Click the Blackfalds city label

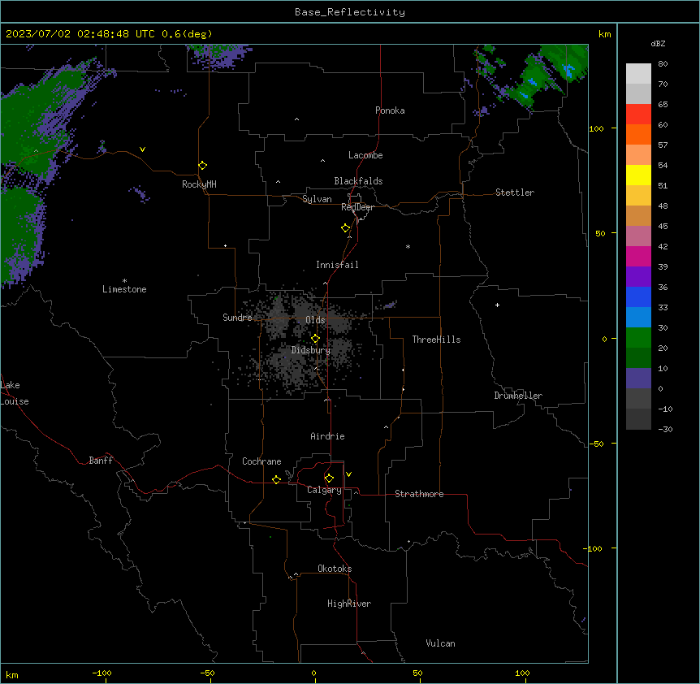click(358, 181)
